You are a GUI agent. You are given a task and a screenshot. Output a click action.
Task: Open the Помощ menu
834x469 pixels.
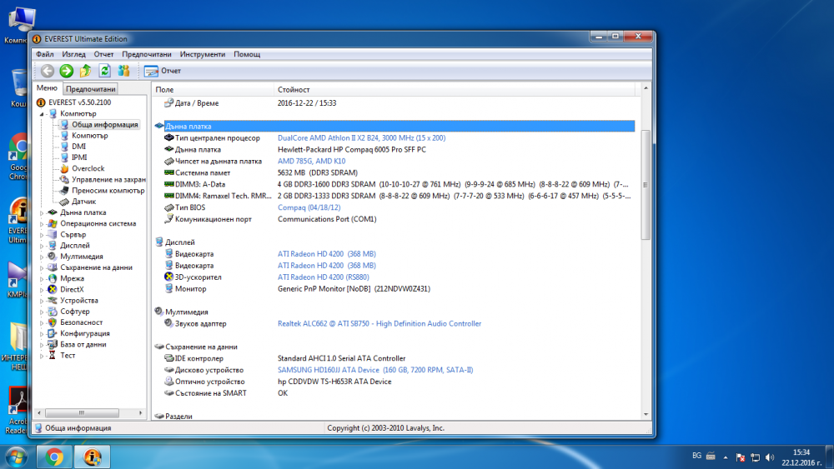(x=247, y=54)
